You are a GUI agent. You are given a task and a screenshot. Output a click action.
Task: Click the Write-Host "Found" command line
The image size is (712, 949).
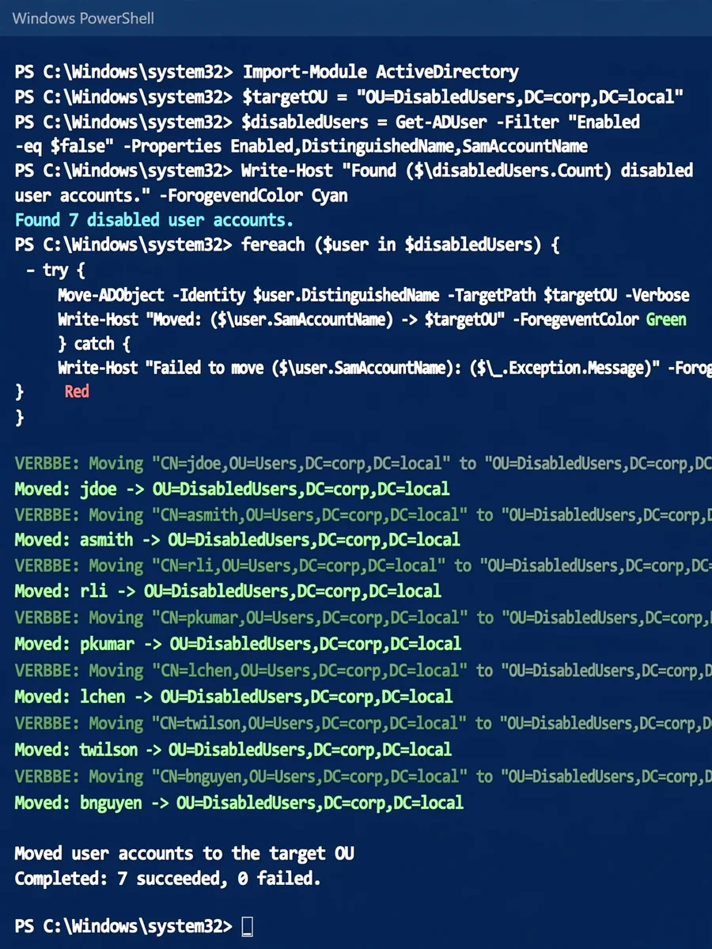click(x=354, y=171)
